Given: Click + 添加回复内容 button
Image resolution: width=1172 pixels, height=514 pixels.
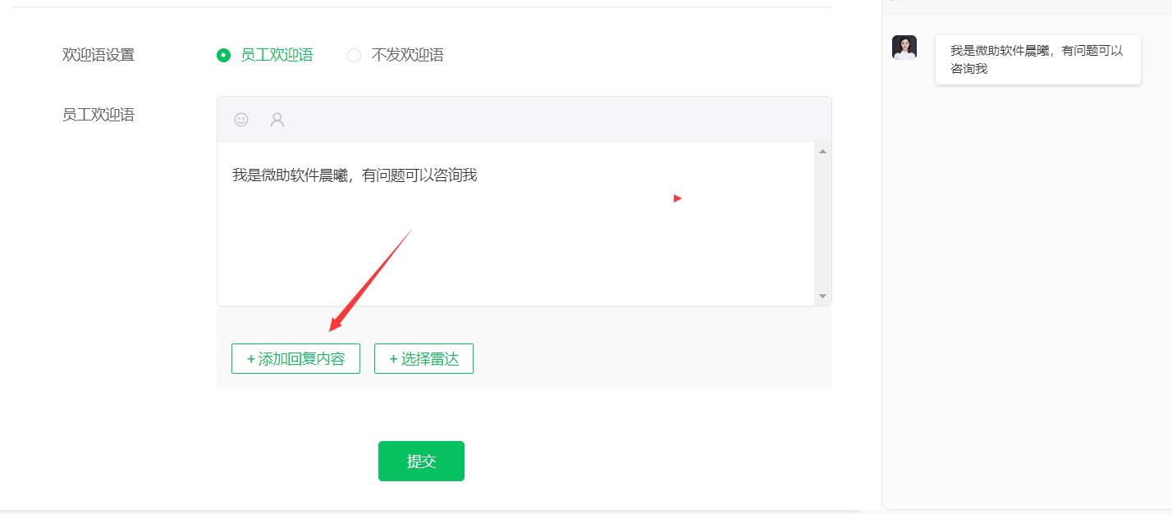Looking at the screenshot, I should click(295, 358).
